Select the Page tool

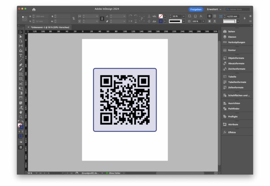(x=21, y=41)
